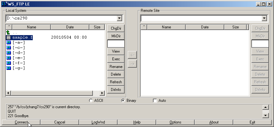The height and width of the screenshot is (127, 274).
Task: Show the About dialog
Action: tap(214, 122)
